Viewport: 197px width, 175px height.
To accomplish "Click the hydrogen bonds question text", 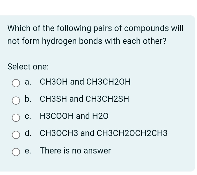I will [95, 35].
